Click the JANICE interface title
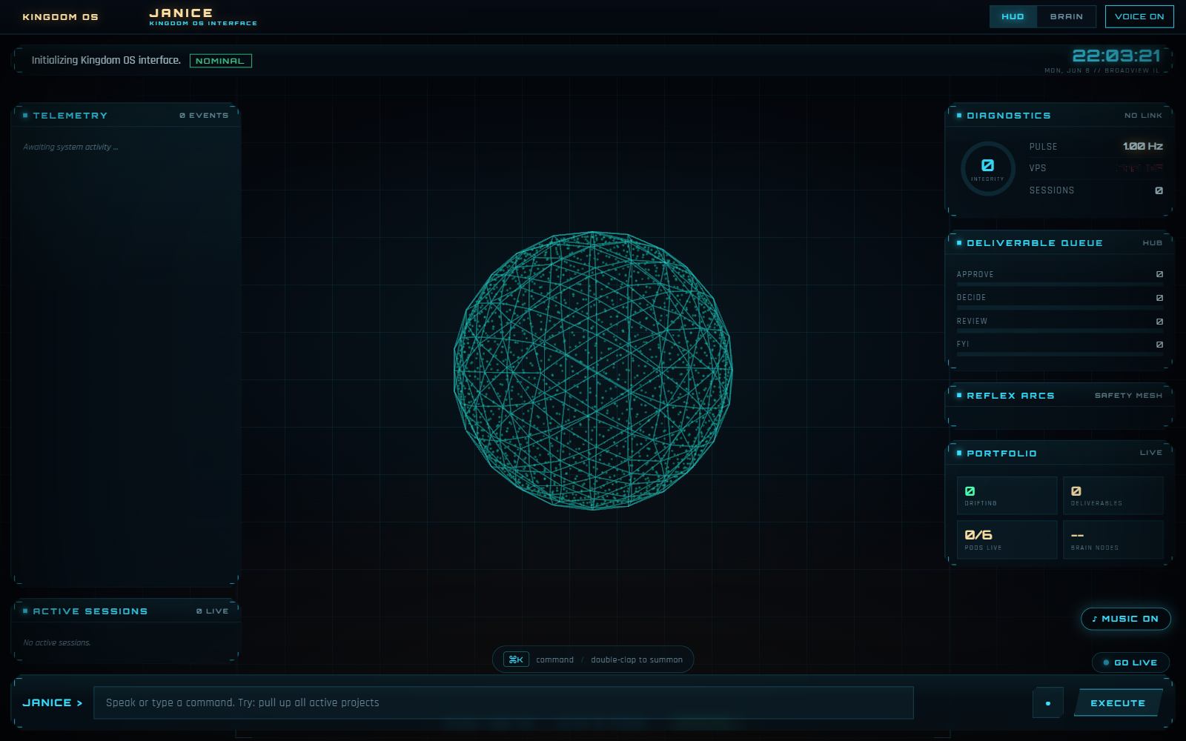This screenshot has height=741, width=1186. pos(181,13)
